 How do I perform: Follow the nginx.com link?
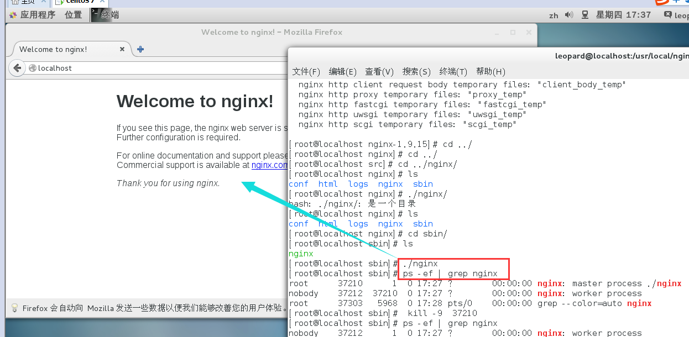click(269, 165)
